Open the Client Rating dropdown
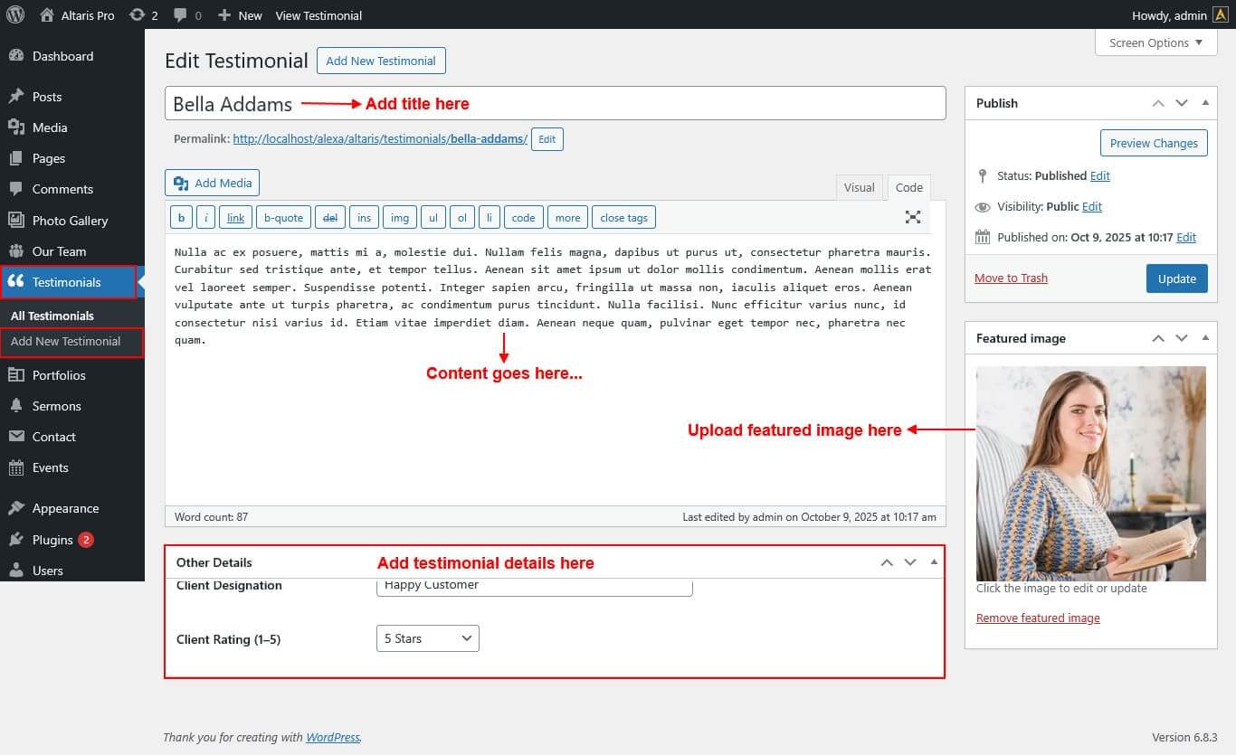 [427, 638]
